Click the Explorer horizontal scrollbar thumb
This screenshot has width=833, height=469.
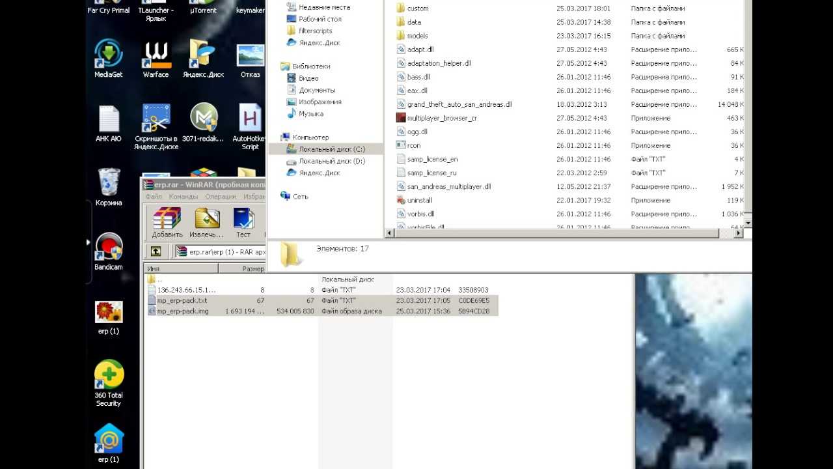[557, 233]
